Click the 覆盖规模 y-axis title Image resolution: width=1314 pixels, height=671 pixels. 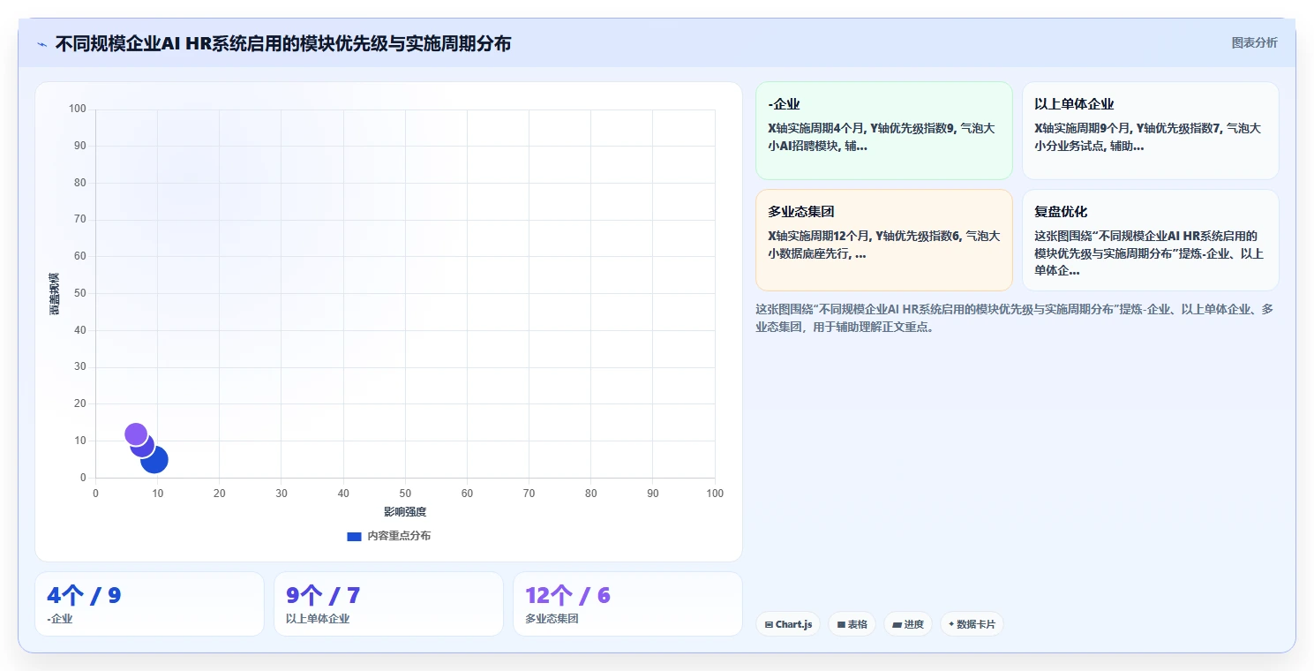[55, 294]
